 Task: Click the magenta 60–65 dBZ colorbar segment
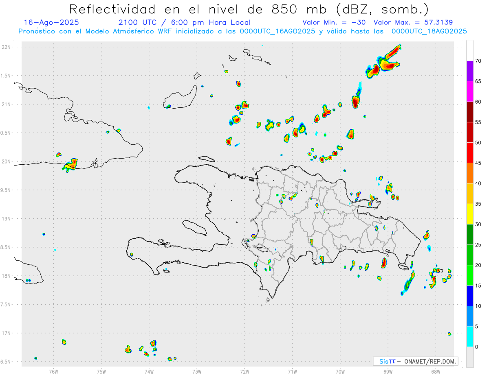click(470, 91)
